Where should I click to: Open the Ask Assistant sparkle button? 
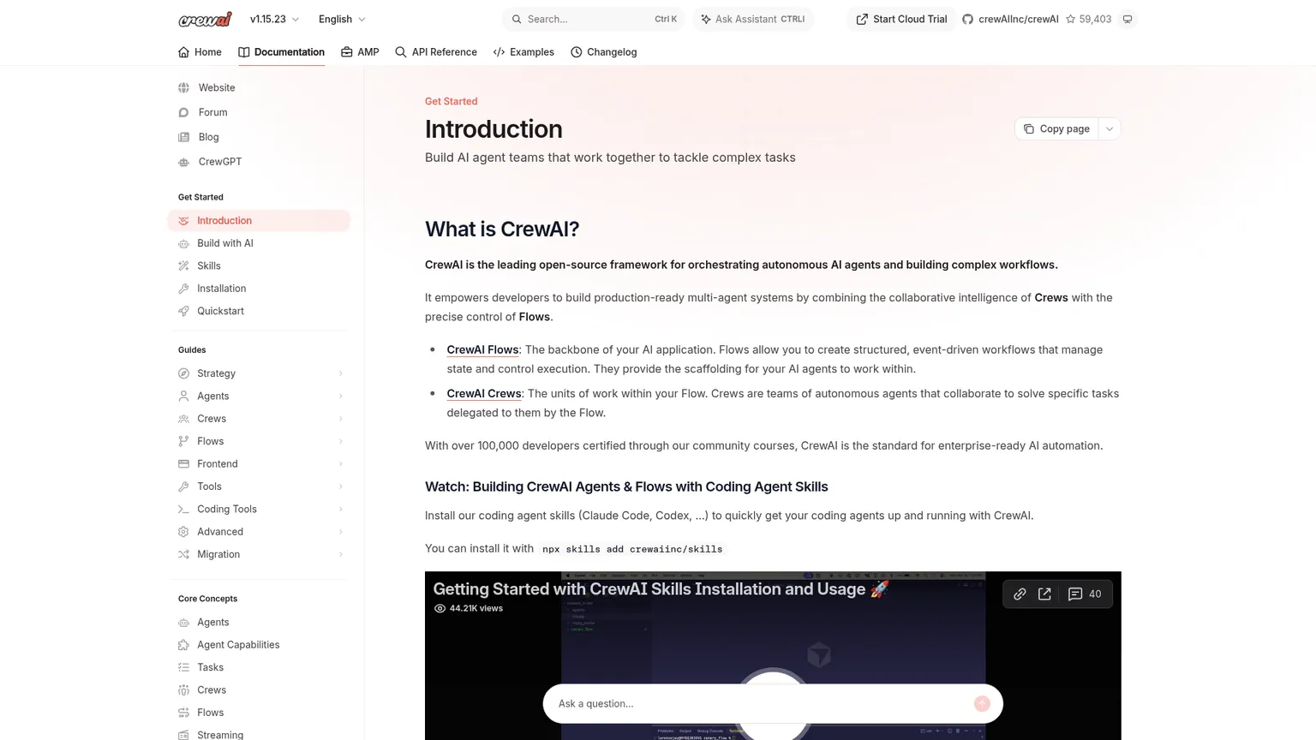pos(752,19)
